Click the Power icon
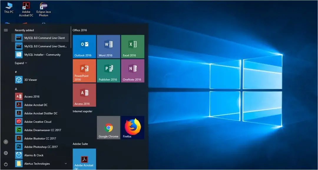Viewport: 318px width, 170px height. (x=6, y=164)
